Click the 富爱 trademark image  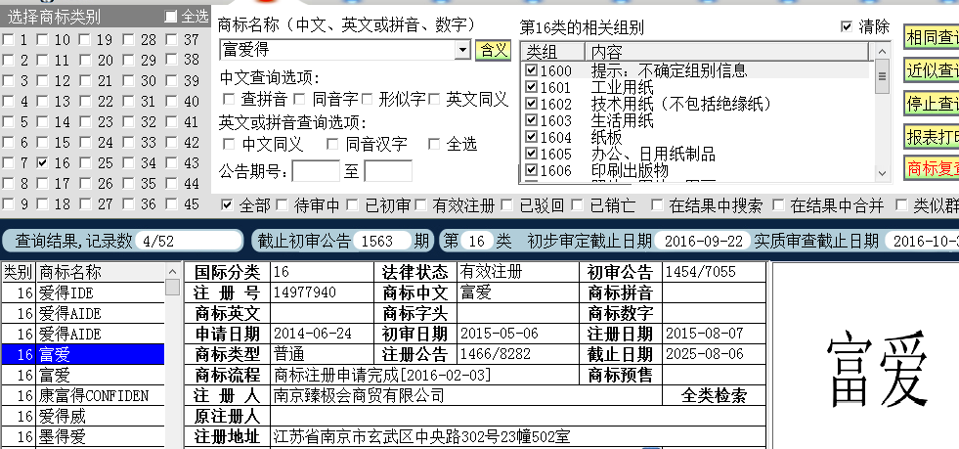tap(877, 370)
